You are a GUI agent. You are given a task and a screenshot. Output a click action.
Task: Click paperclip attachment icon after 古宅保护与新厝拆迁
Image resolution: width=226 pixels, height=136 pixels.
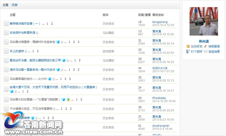(37, 33)
